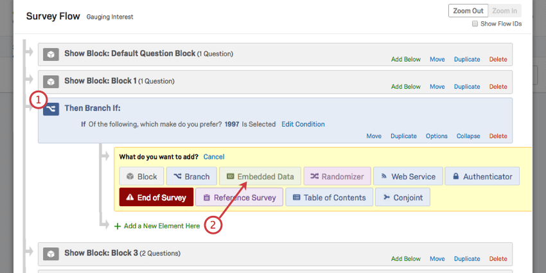546x273 pixels.
Task: Click the Edit Condition link
Action: (x=303, y=124)
